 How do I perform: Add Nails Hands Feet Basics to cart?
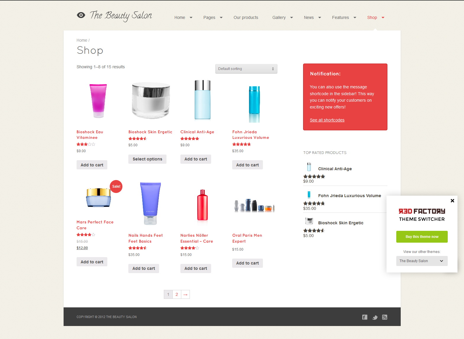coord(144,268)
